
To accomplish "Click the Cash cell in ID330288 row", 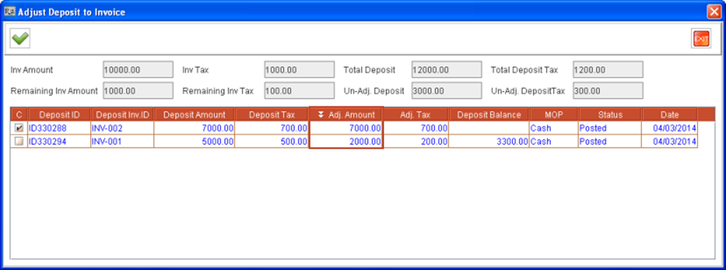I will [554, 128].
